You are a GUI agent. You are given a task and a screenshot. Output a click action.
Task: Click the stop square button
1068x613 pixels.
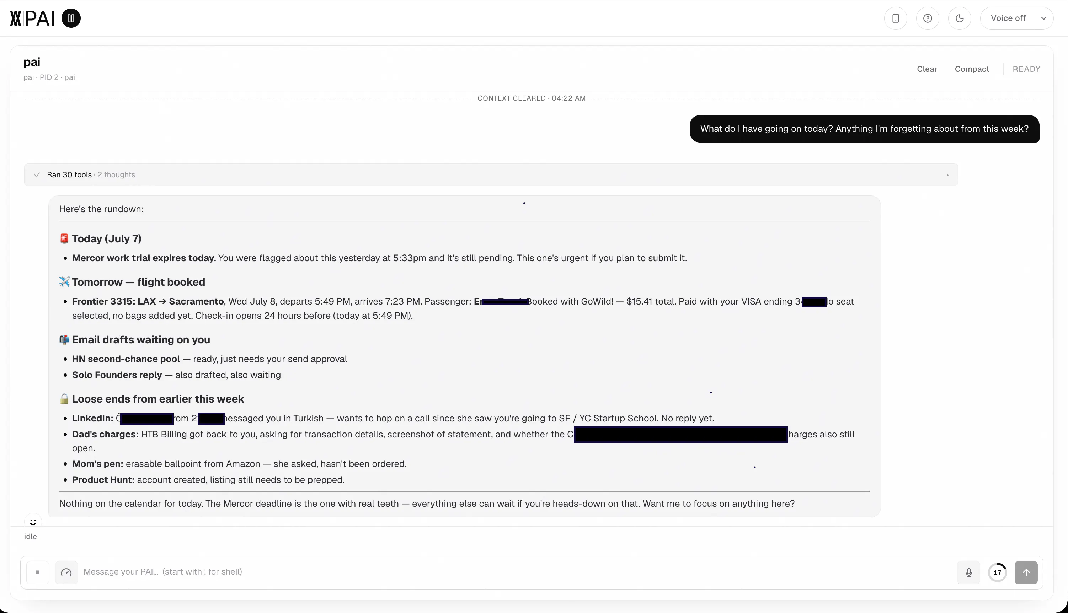click(37, 572)
